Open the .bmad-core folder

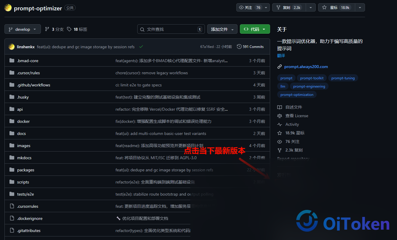point(28,61)
